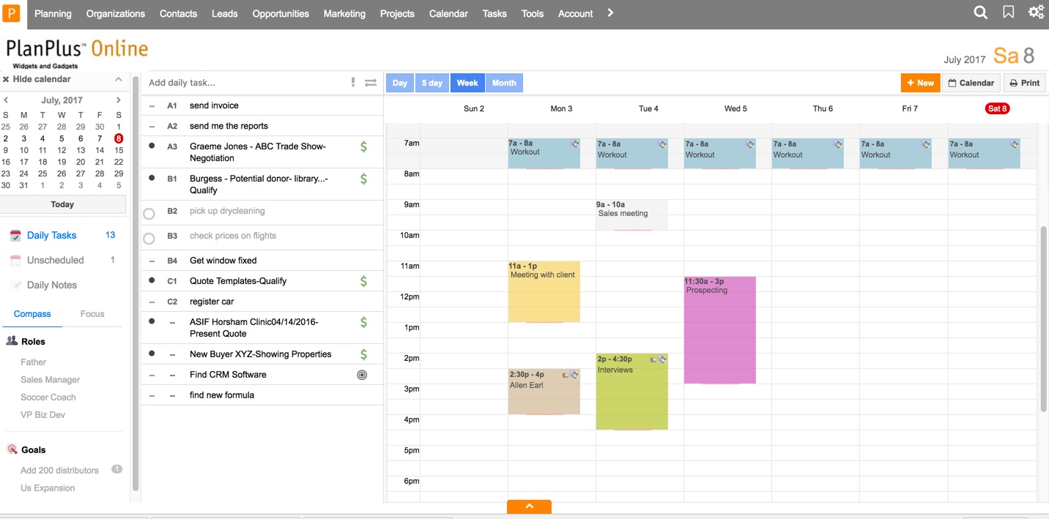The height and width of the screenshot is (519, 1049).
Task: Open priority dropdown of ASIF Horsham task
Action: point(172,322)
